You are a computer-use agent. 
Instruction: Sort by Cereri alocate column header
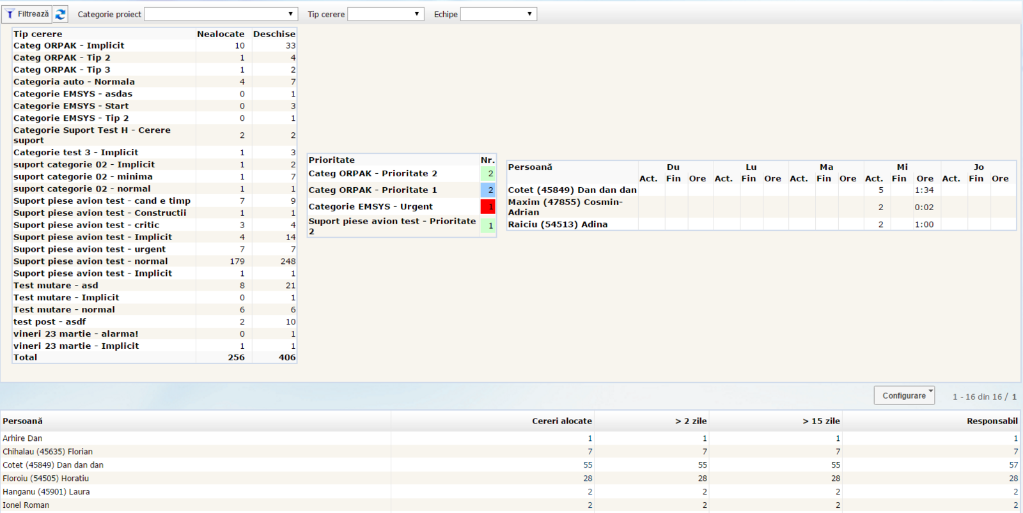click(x=561, y=421)
